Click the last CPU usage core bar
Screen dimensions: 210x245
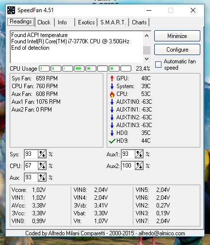126,69
